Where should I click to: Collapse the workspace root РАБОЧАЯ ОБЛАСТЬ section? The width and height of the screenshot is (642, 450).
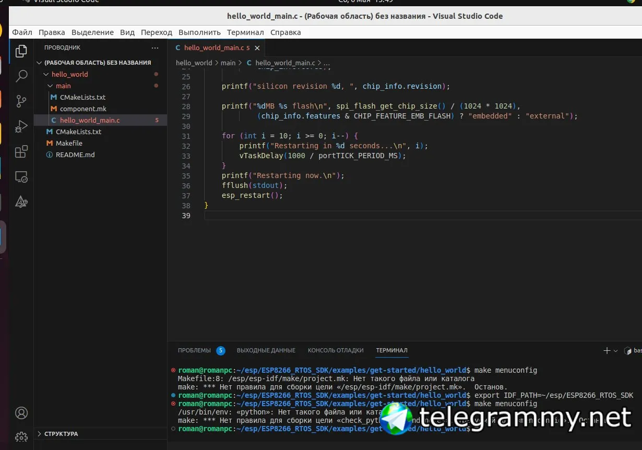click(39, 63)
